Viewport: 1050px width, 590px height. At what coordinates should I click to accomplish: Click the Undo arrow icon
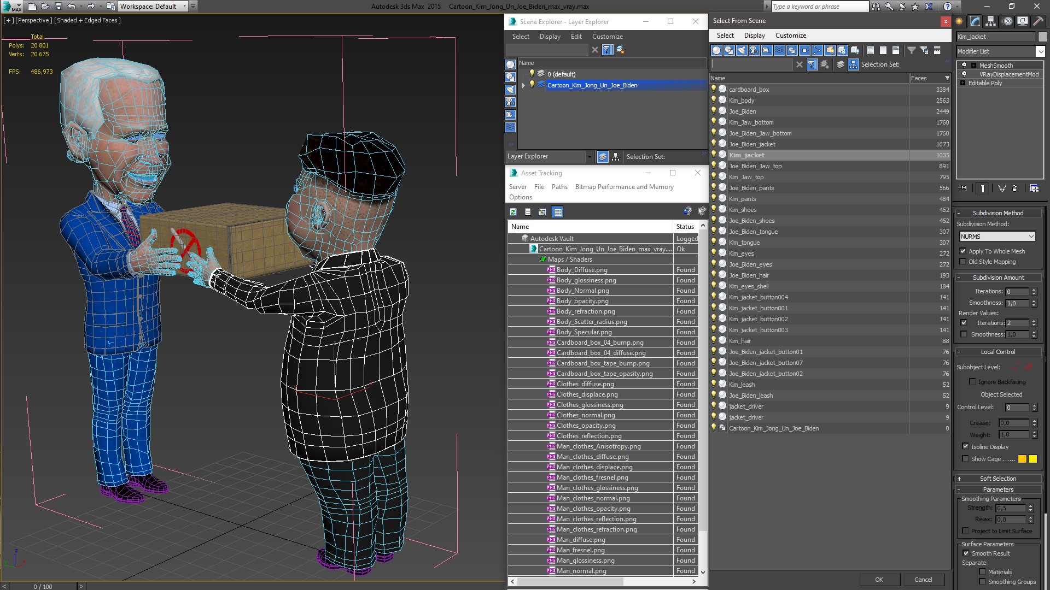click(x=72, y=7)
